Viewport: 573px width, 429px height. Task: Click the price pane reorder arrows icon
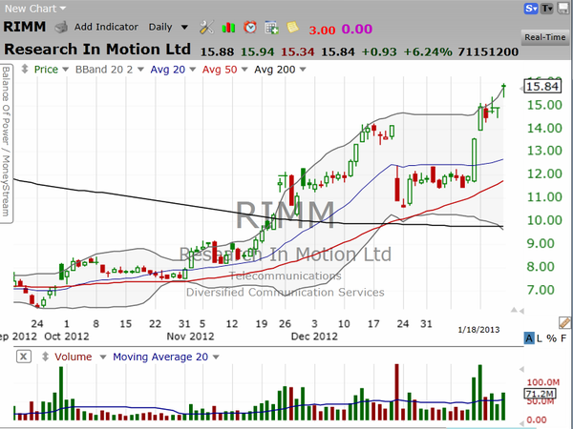25,69
